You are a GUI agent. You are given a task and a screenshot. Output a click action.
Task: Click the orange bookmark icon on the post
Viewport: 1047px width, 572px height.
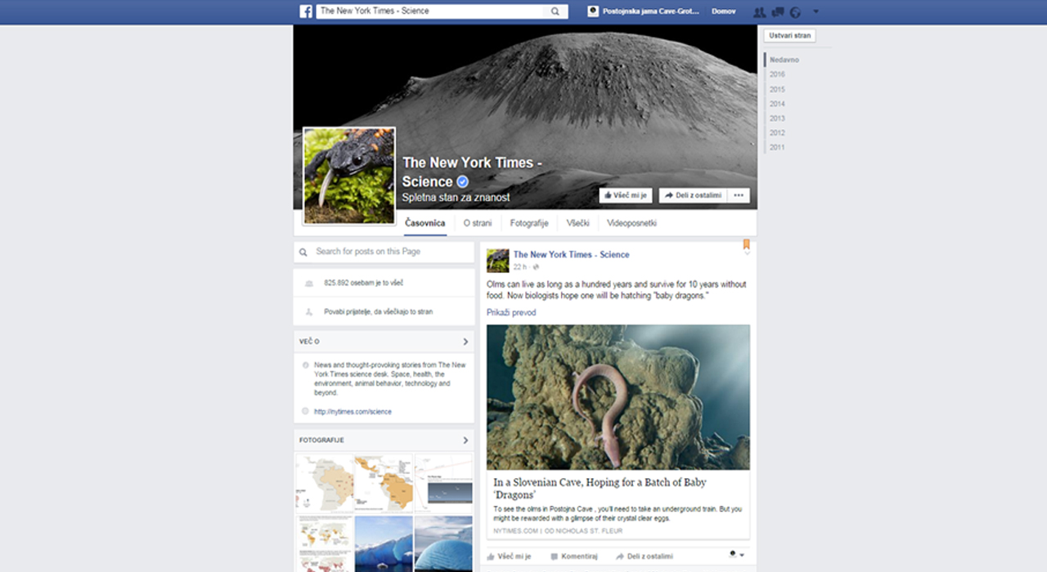pos(746,244)
